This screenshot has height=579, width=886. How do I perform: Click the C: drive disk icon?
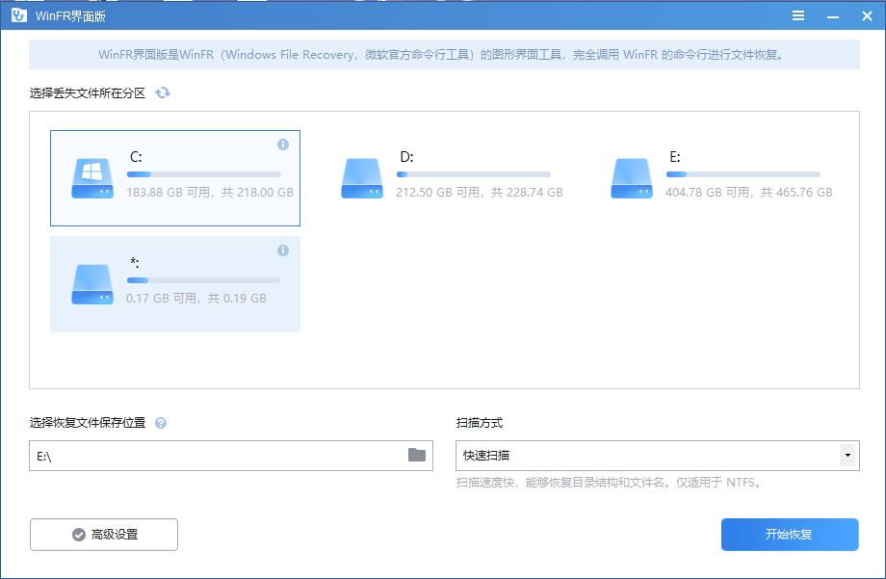click(x=91, y=177)
